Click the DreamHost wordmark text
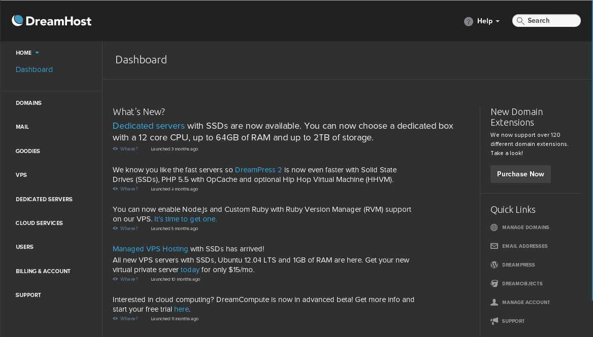This screenshot has height=337, width=593. [58, 21]
